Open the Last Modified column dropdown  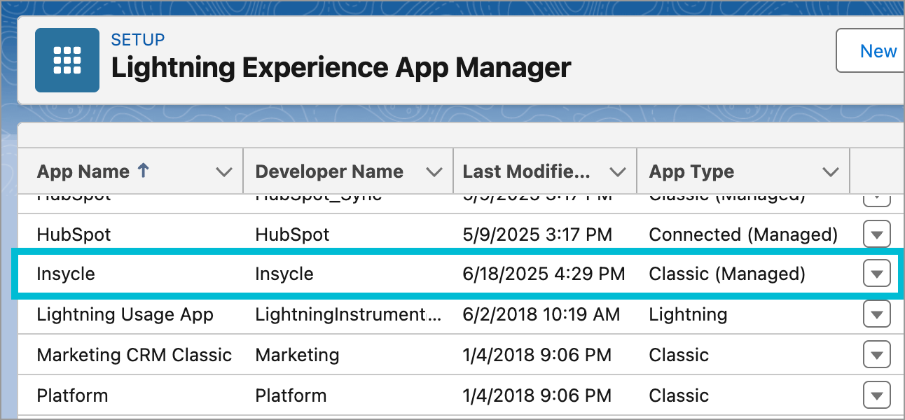(618, 171)
